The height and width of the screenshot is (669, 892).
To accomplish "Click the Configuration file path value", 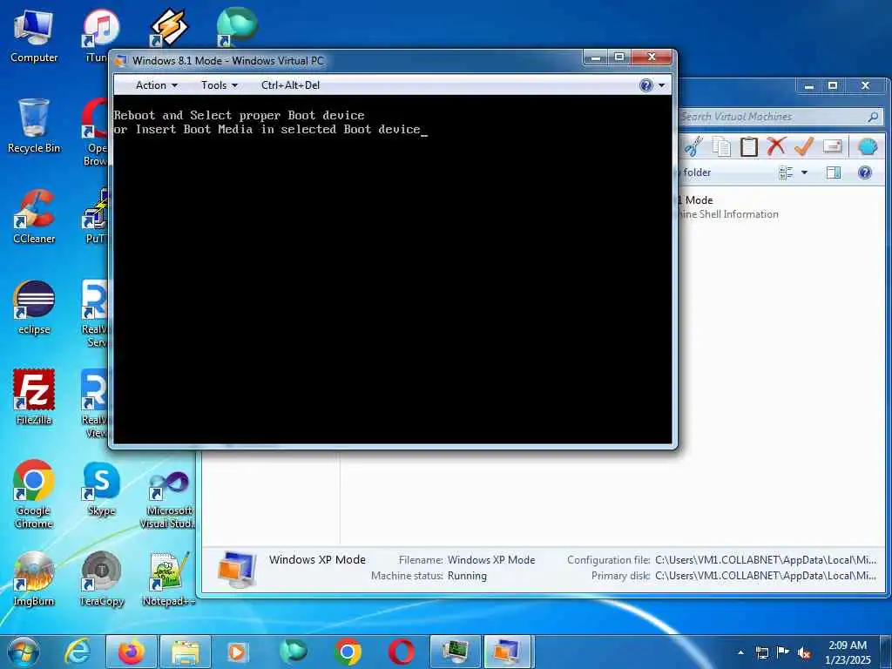I will pyautogui.click(x=766, y=560).
